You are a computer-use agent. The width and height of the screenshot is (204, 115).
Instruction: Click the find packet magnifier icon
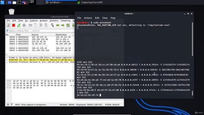52,25
